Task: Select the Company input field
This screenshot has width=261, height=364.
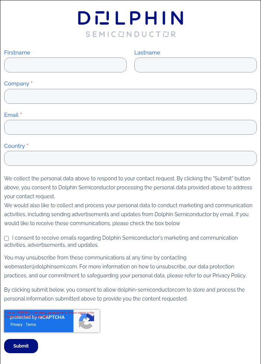Action: click(130, 96)
